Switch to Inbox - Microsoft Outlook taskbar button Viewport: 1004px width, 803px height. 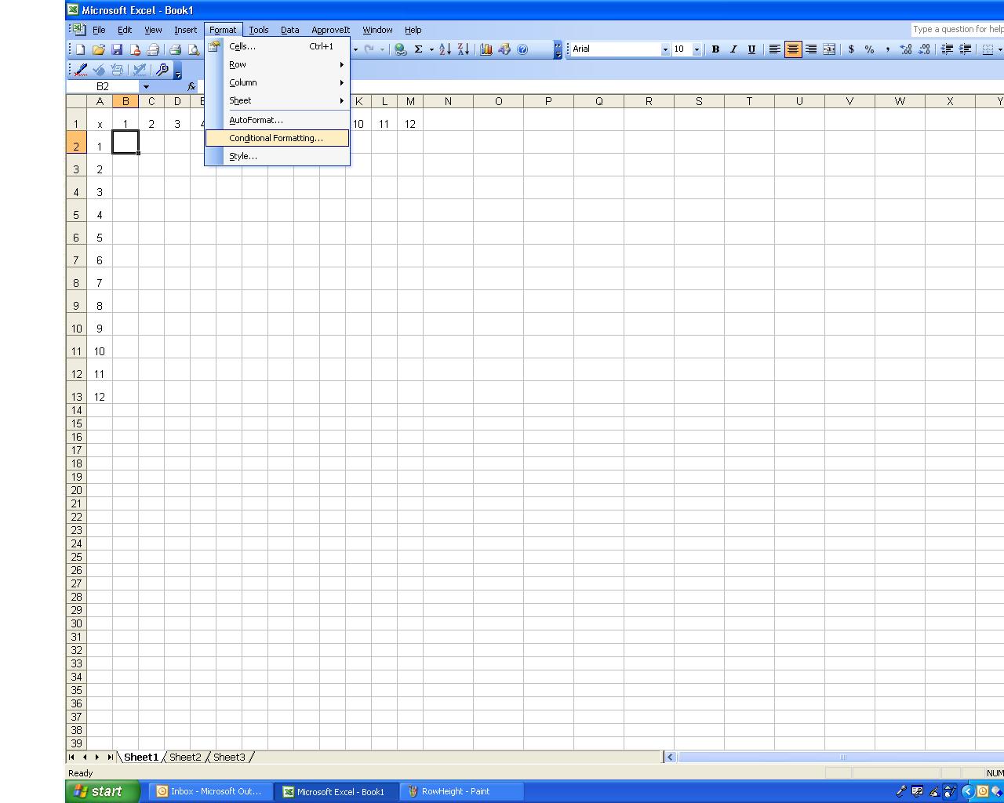point(209,791)
